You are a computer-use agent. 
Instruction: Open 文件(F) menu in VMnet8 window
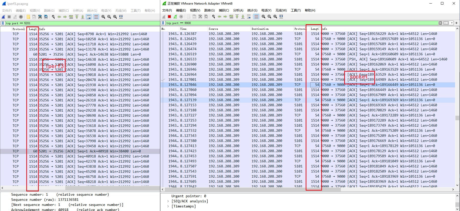coord(167,10)
